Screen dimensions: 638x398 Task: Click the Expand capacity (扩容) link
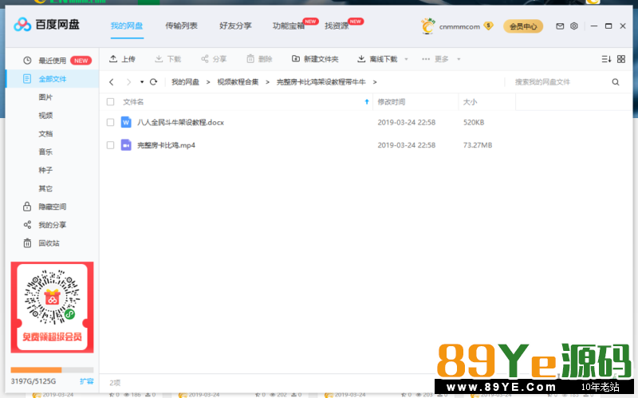[86, 382]
